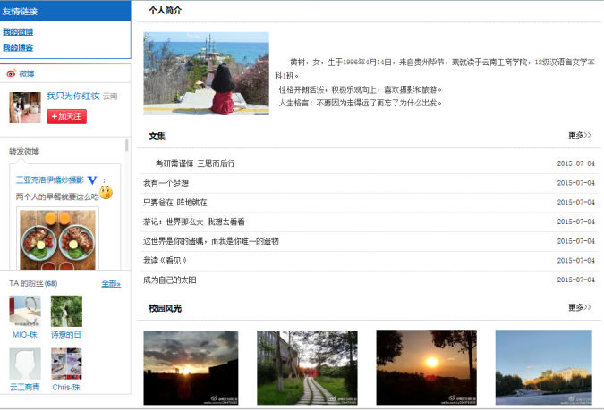
Task: Open the 我只为你红妆 profile avatar
Action: coord(25,107)
